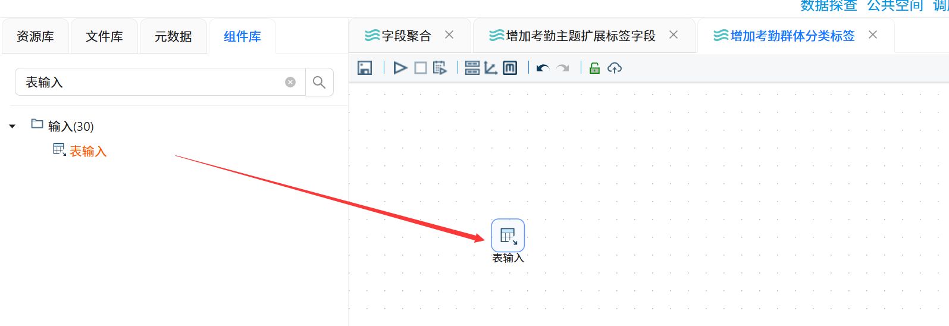Image resolution: width=949 pixels, height=326 pixels.
Task: Switch to the 文件库 tab
Action: tap(104, 36)
